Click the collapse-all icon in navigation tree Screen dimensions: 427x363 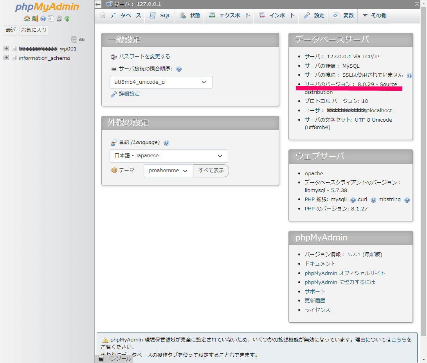[x=74, y=40]
